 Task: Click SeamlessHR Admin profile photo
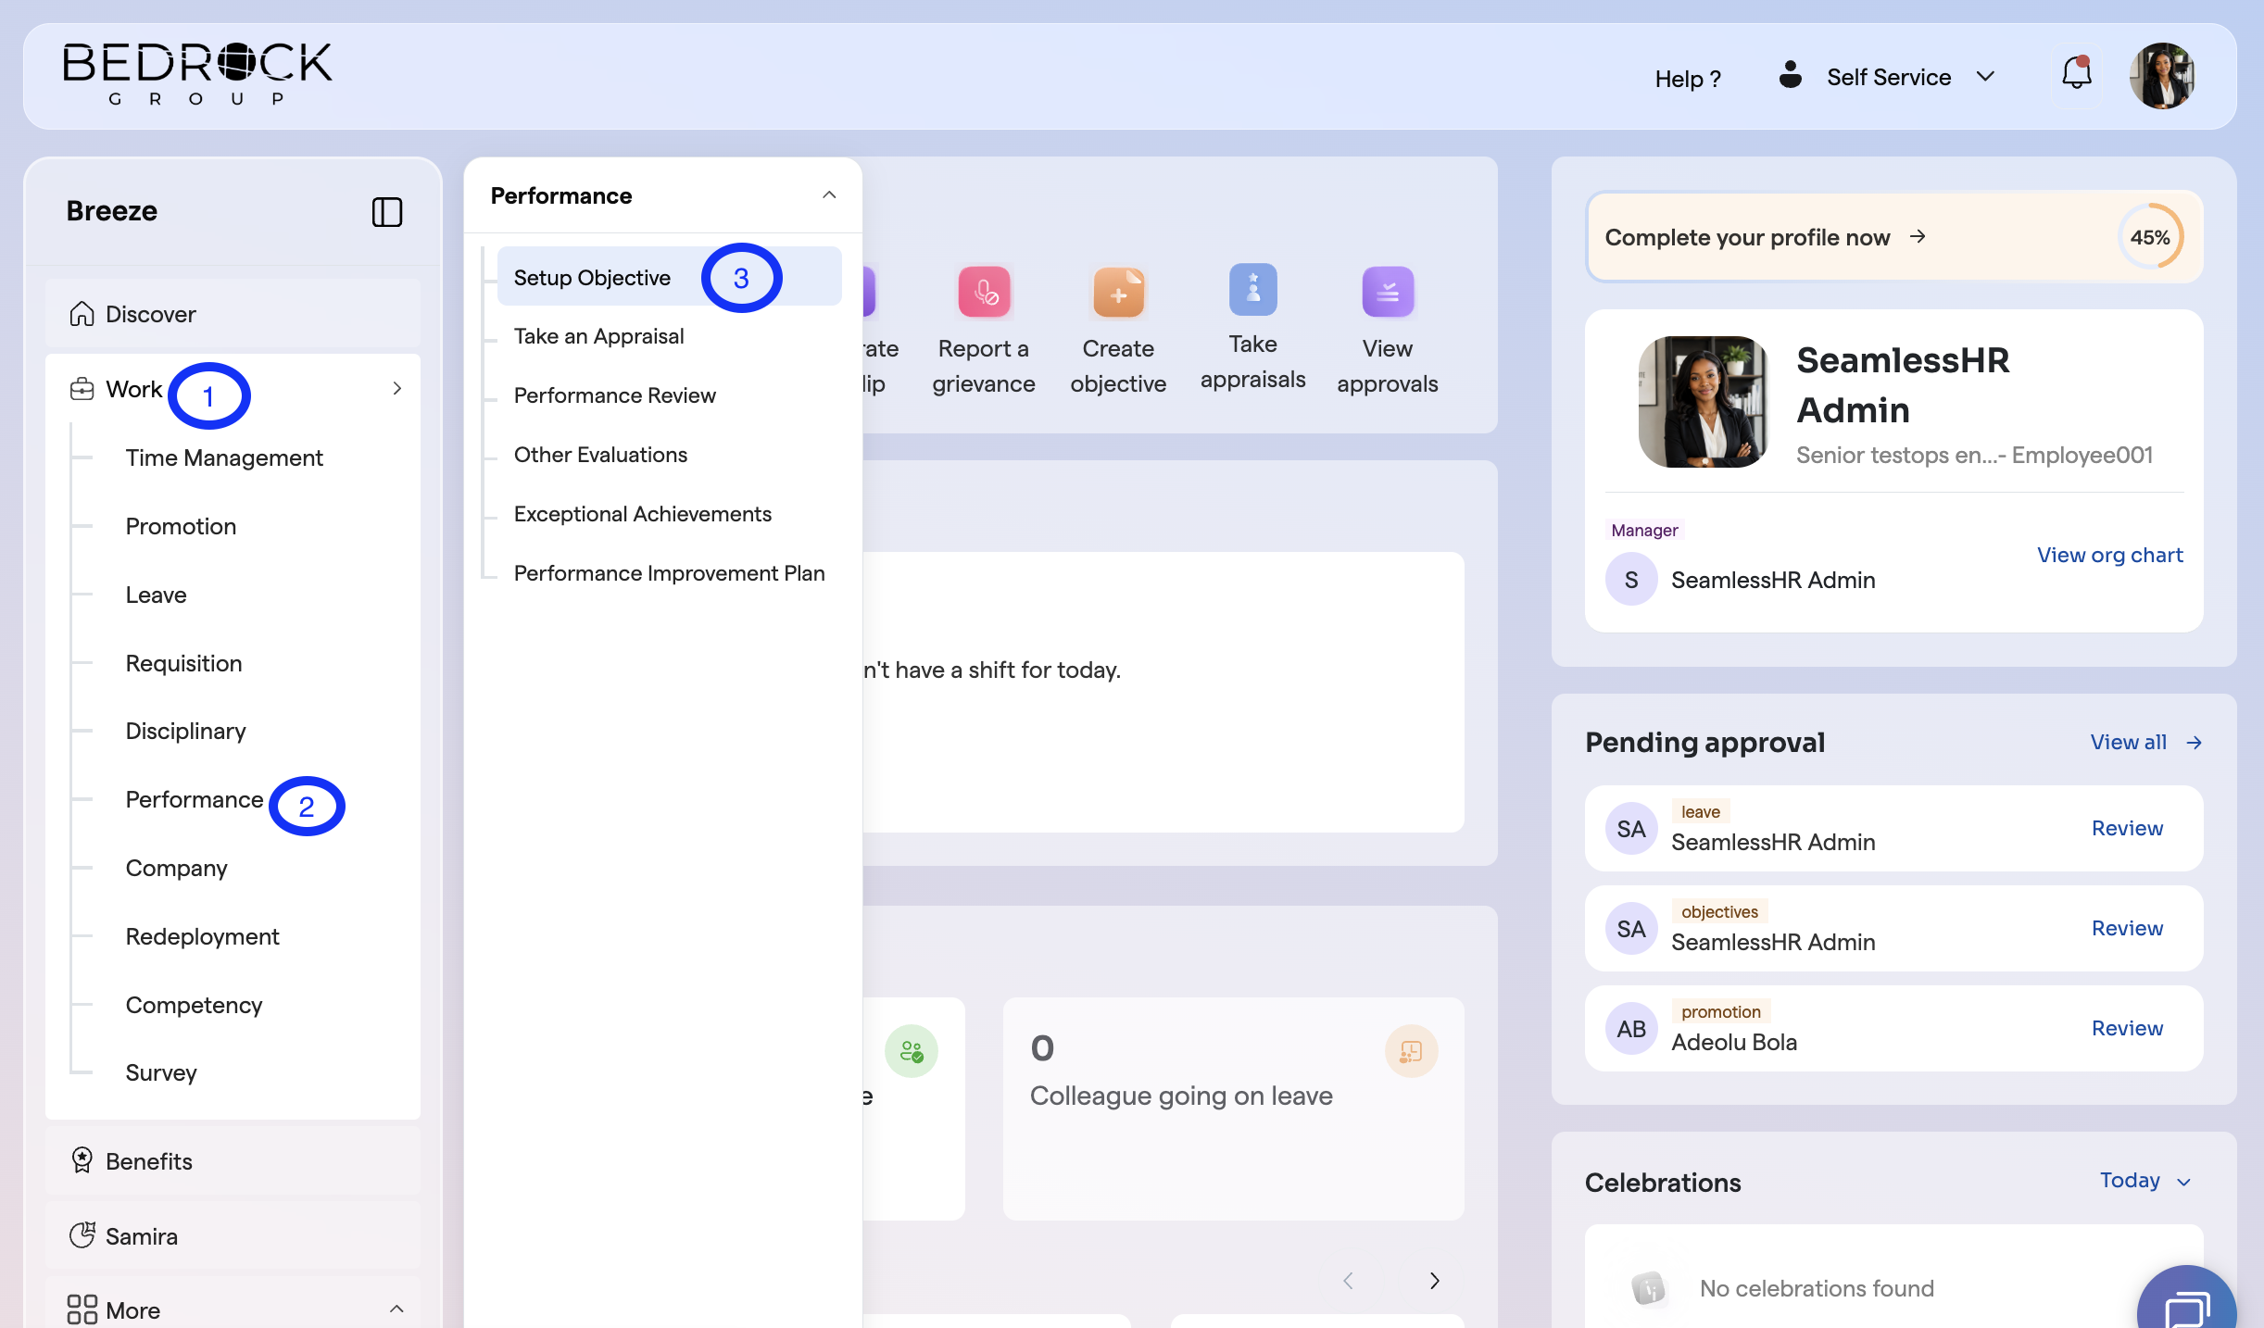tap(1704, 402)
